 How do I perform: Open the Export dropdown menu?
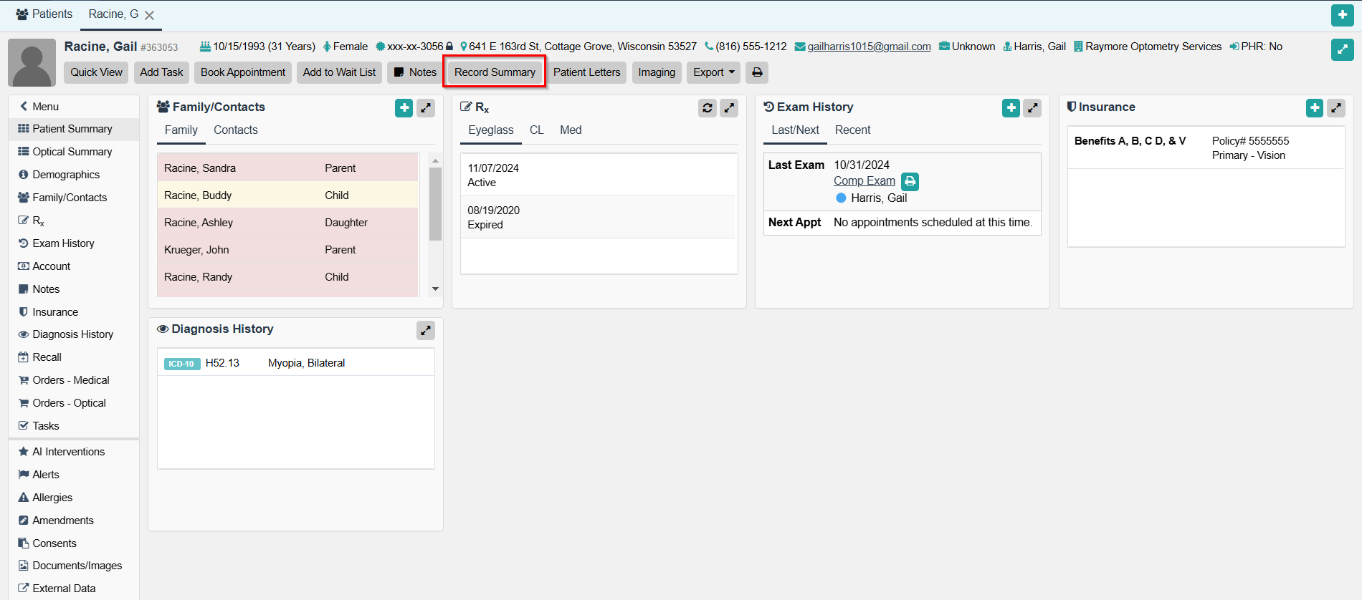pyautogui.click(x=713, y=72)
